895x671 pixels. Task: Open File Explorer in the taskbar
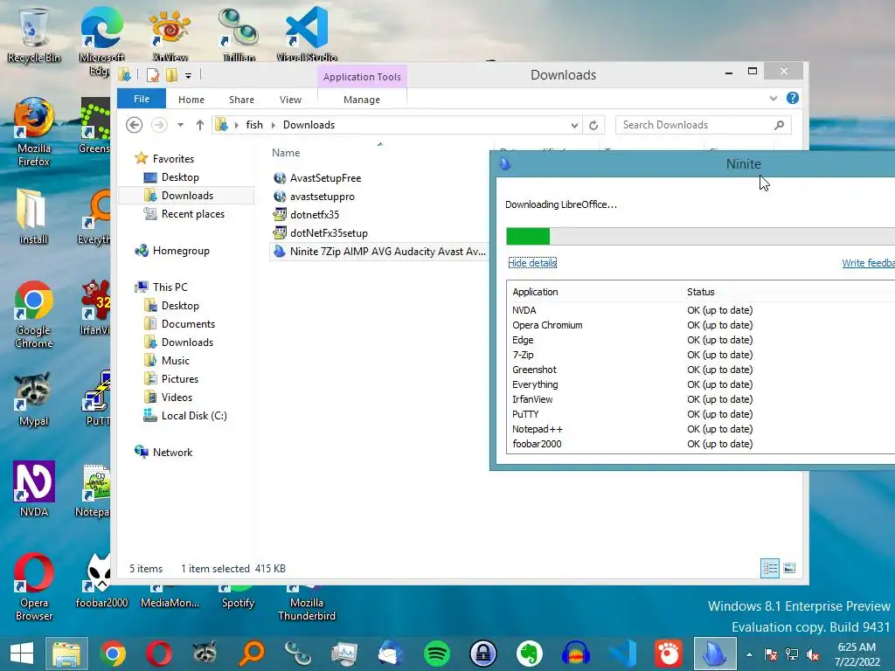click(66, 654)
